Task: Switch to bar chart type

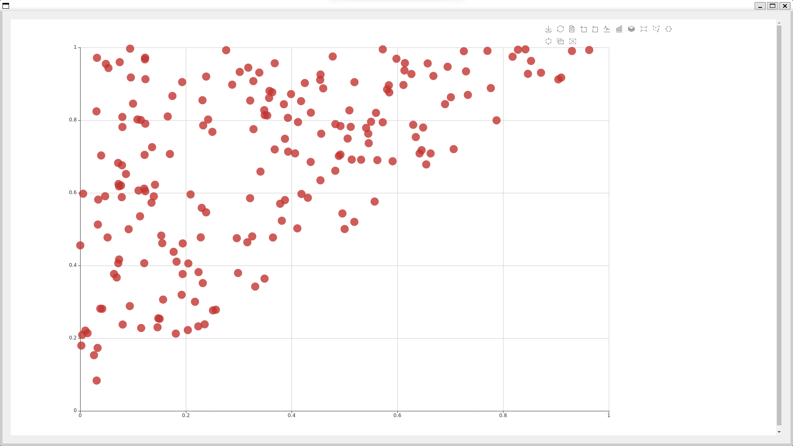Action: [619, 29]
